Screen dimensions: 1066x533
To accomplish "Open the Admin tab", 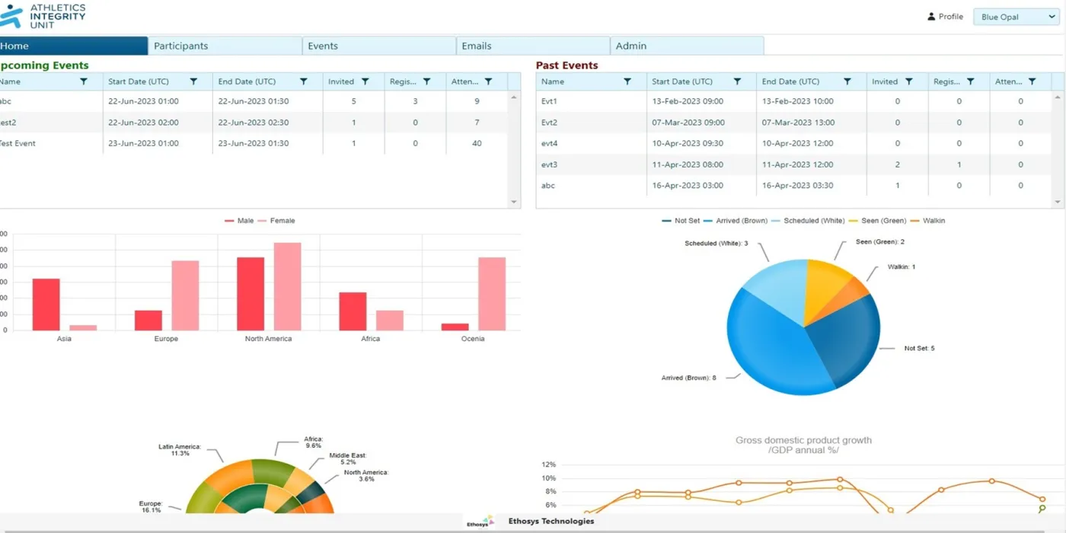I will coord(687,46).
